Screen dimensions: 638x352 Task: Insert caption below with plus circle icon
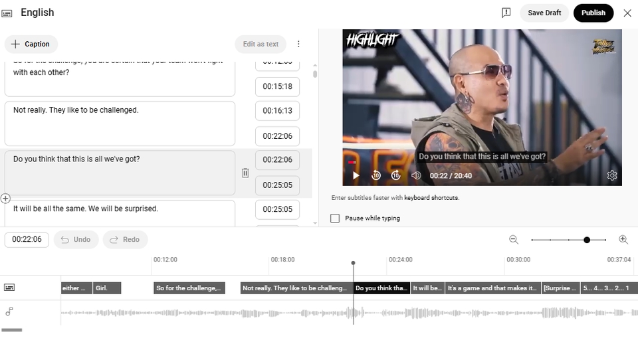pos(5,199)
